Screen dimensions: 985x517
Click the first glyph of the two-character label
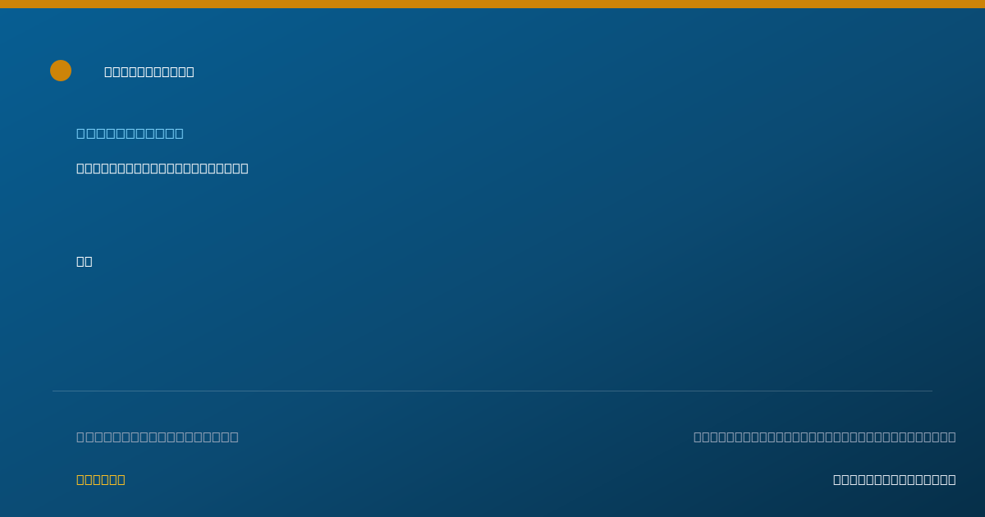point(80,261)
